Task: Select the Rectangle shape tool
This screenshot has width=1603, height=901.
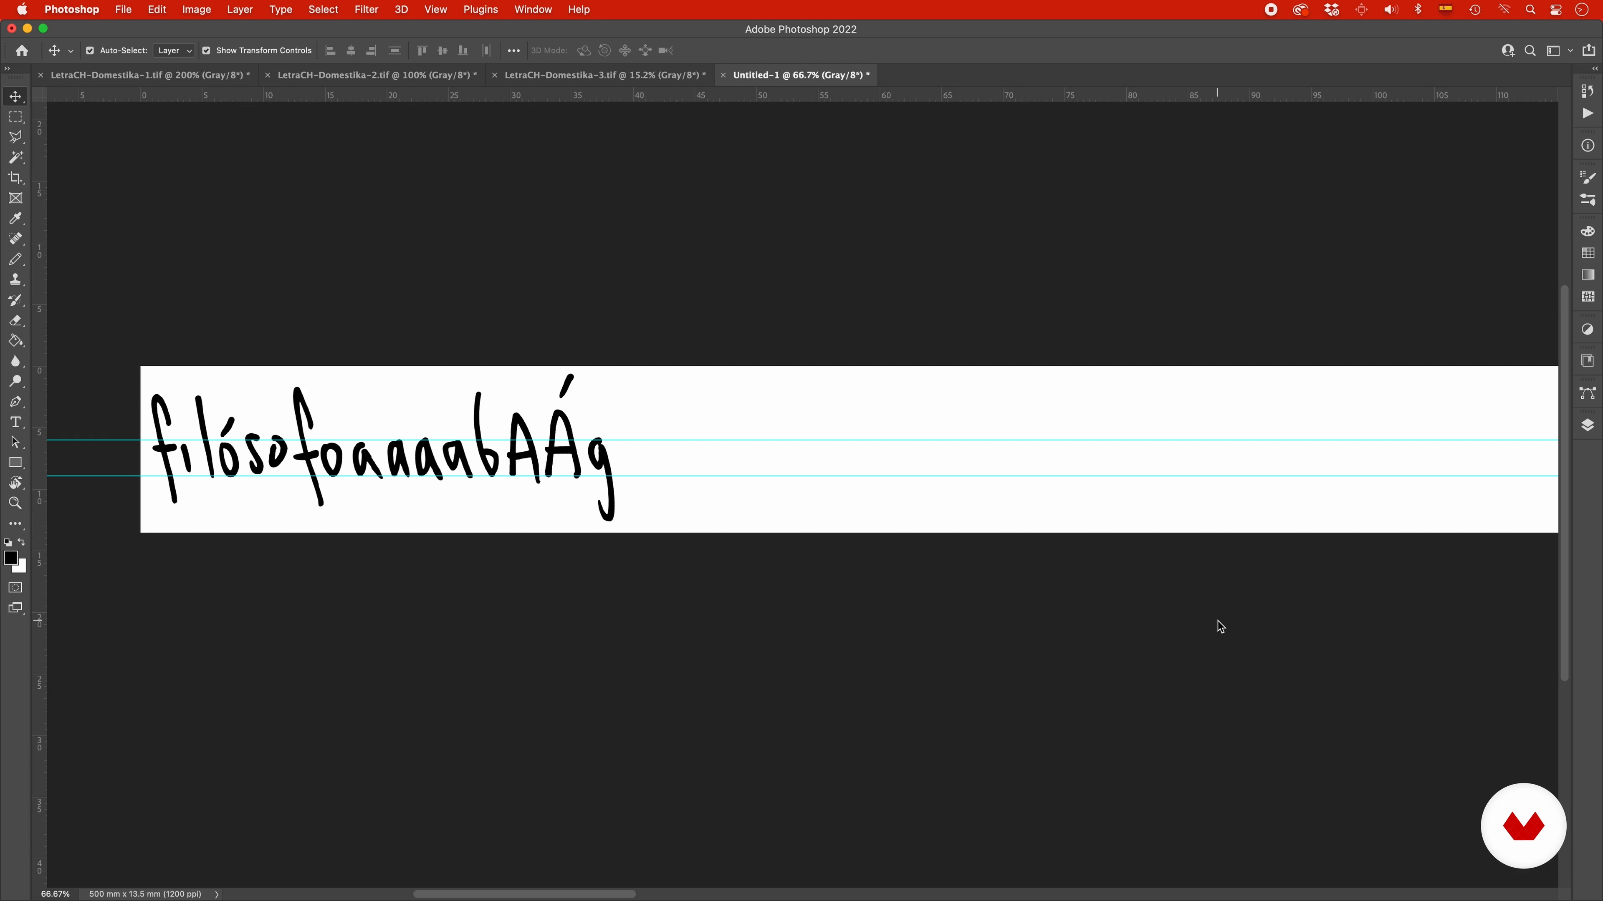Action: [15, 463]
